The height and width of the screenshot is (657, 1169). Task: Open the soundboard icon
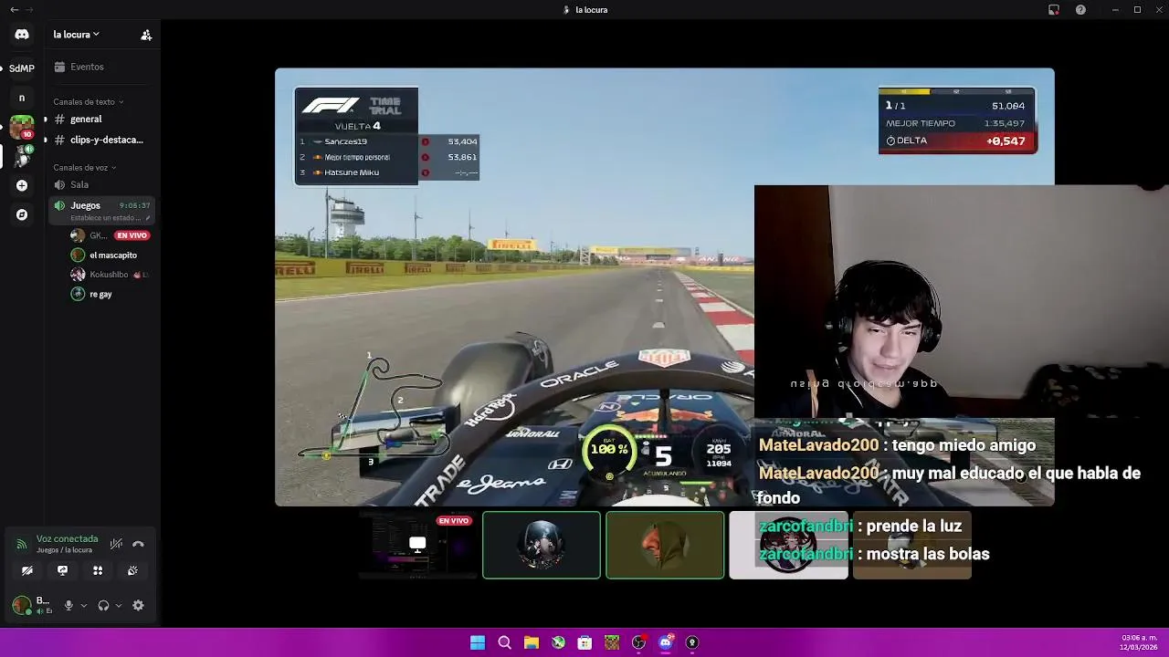[132, 570]
